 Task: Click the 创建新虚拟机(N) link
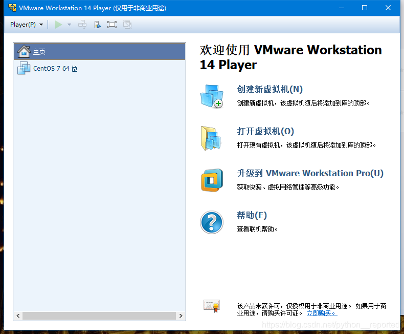(270, 89)
